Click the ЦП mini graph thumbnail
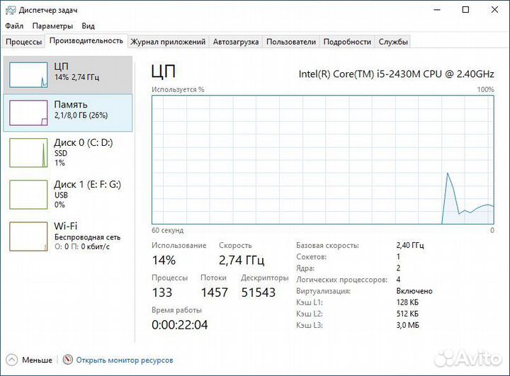The image size is (510, 376). pos(28,75)
